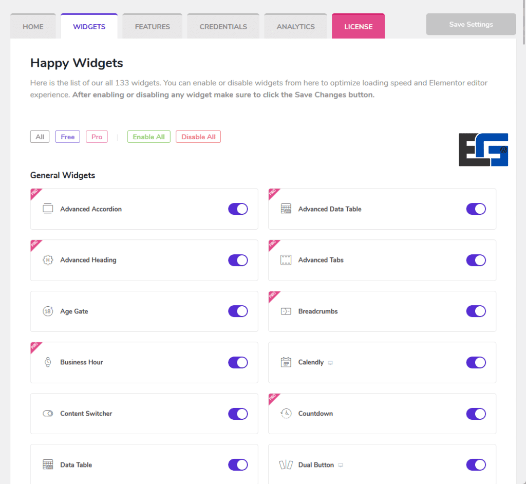
Task: Click the Breadcrumbs widget icon
Action: pyautogui.click(x=286, y=311)
